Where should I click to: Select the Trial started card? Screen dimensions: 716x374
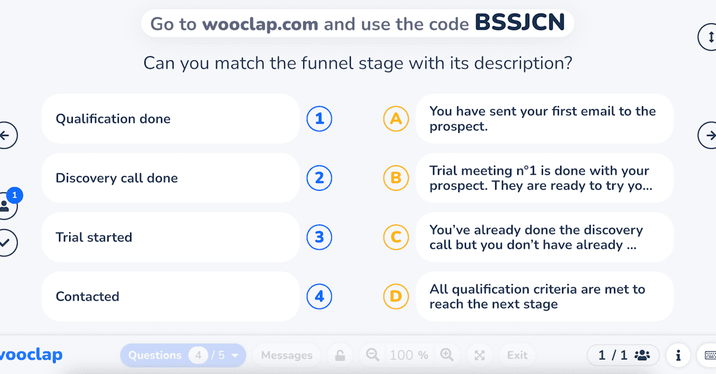[170, 237]
